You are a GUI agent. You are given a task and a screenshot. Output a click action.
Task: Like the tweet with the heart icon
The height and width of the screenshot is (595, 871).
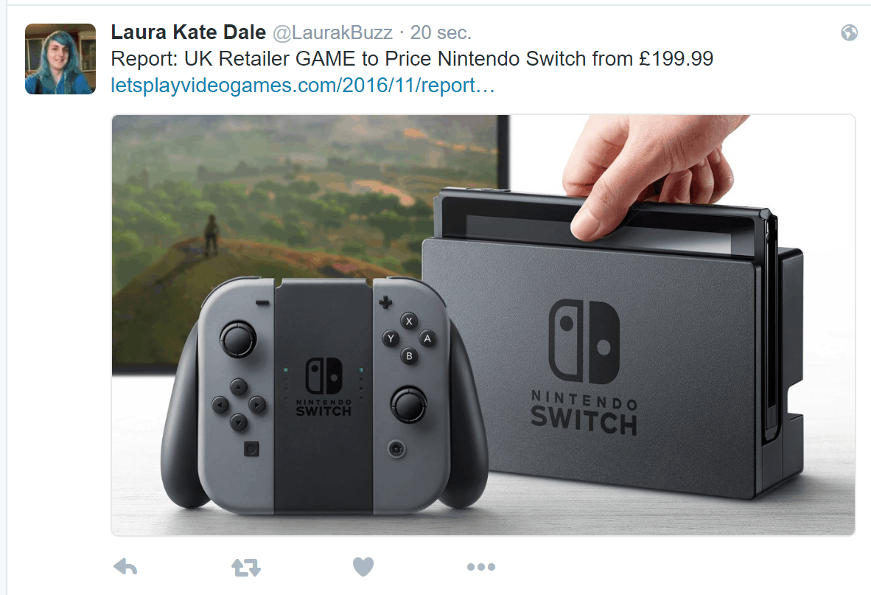click(x=363, y=567)
